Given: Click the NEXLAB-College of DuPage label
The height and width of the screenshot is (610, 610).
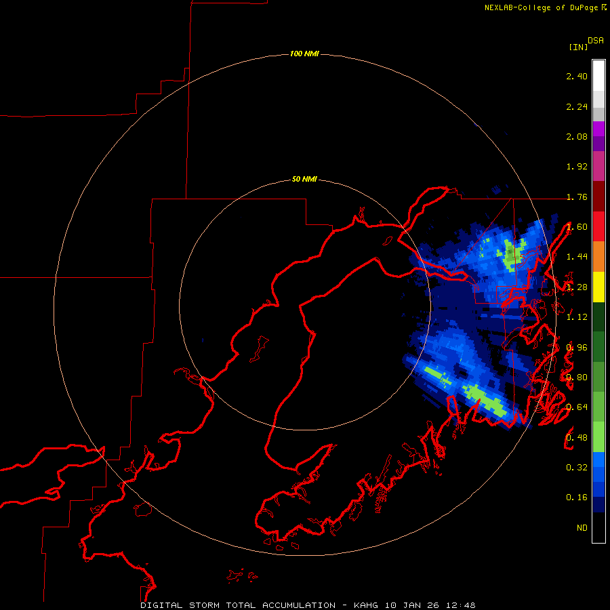Looking at the screenshot, I should pyautogui.click(x=541, y=7).
